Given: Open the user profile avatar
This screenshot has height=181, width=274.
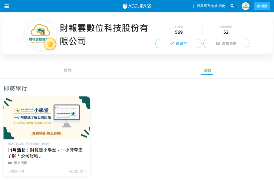Looking at the screenshot, I should click(x=245, y=6).
